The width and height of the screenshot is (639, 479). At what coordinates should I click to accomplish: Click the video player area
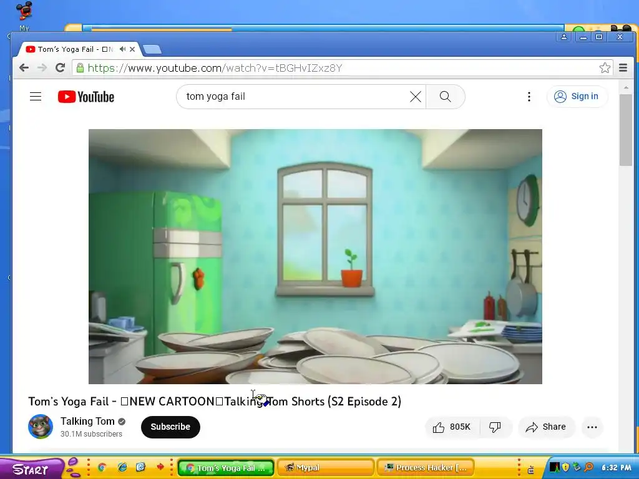pos(315,256)
